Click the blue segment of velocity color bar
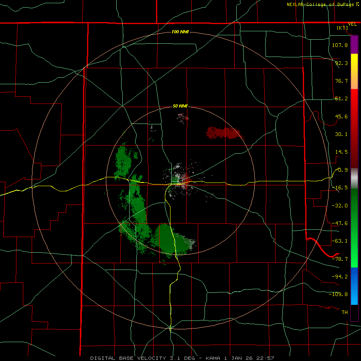 click(x=354, y=286)
